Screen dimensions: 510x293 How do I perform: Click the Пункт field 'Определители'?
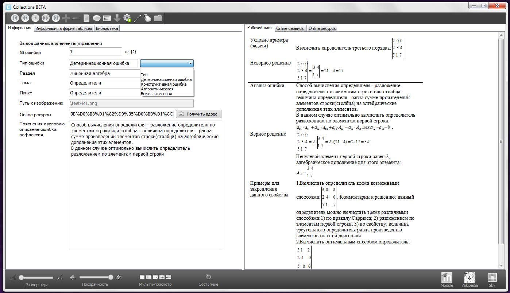(x=104, y=93)
